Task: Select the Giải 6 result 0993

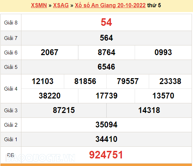Action: (x=163, y=52)
